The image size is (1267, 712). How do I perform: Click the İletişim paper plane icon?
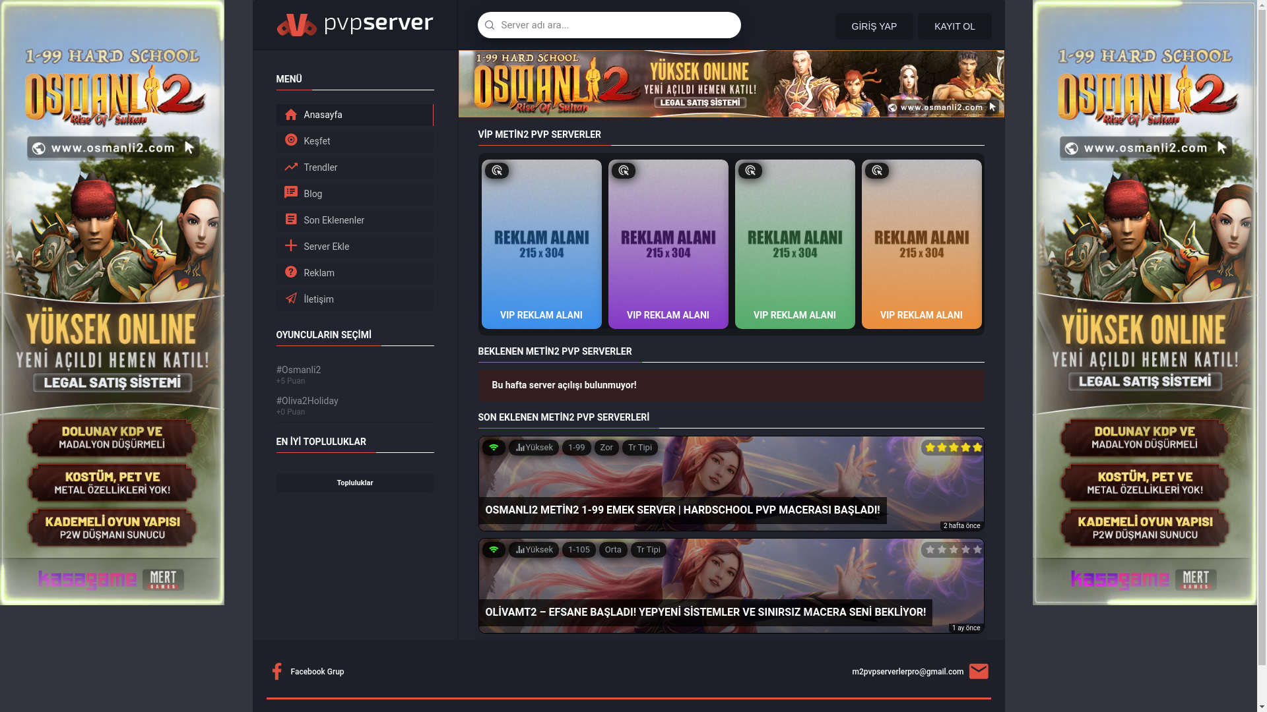[x=290, y=298]
